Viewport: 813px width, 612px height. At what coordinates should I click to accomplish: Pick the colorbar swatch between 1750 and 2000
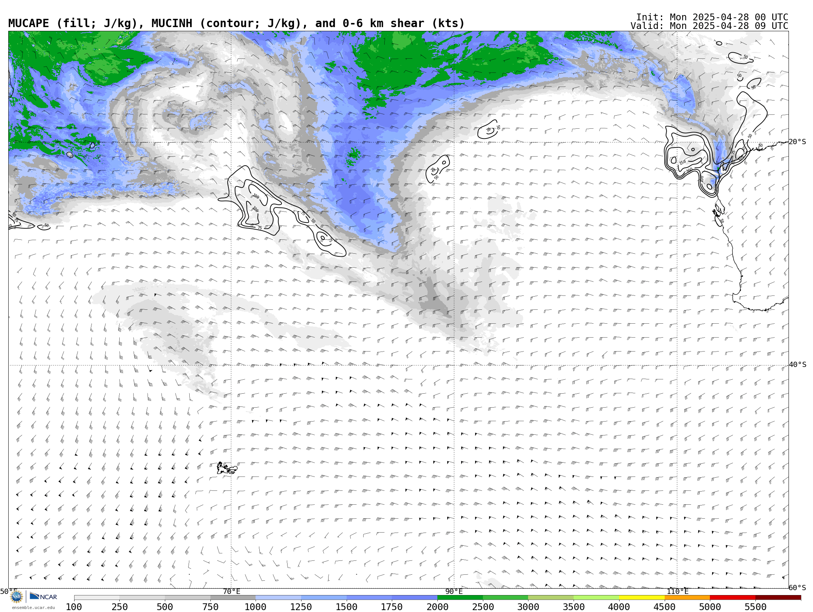(x=415, y=598)
